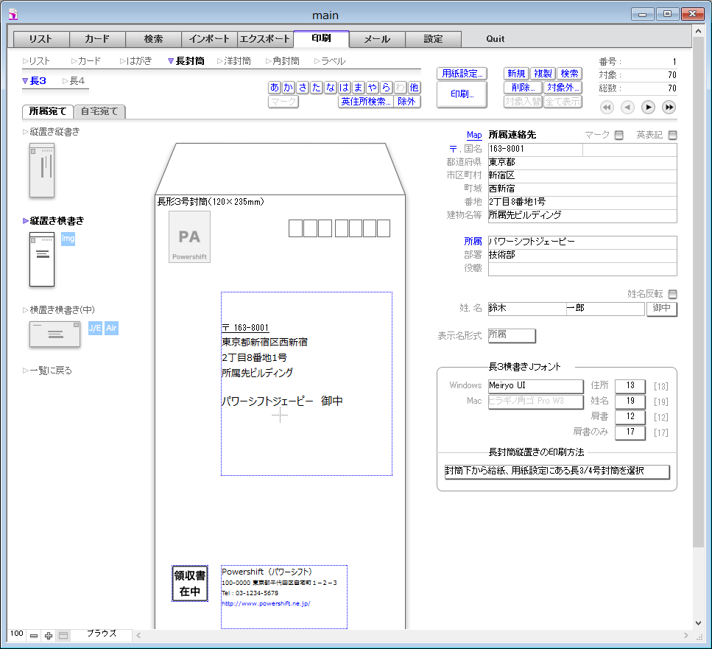Select the 縦置き縦書き envelope layout thumbnail
The height and width of the screenshot is (649, 712).
coord(42,170)
